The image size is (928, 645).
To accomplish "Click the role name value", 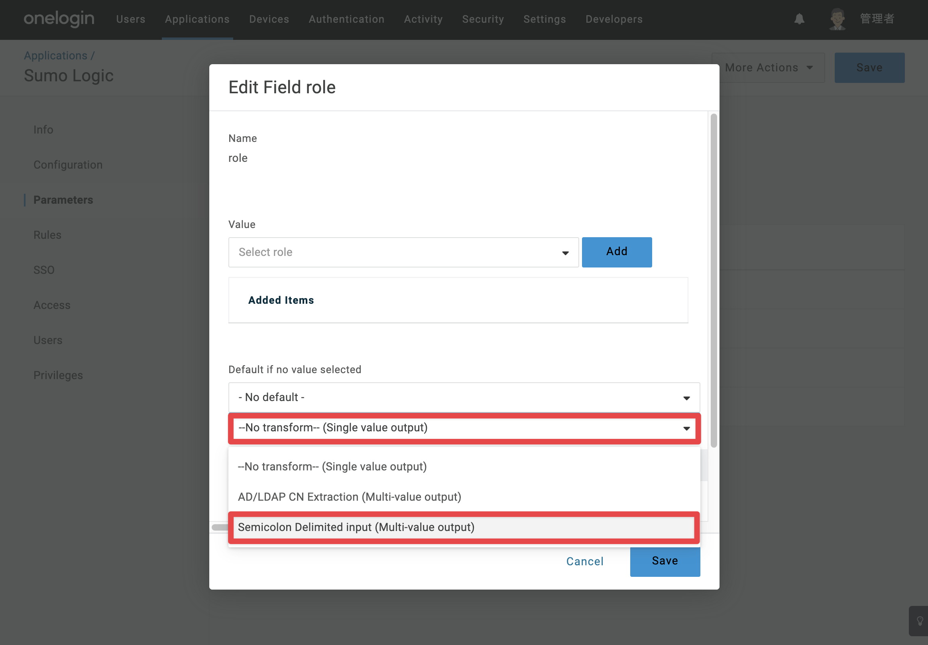I will click(x=238, y=158).
